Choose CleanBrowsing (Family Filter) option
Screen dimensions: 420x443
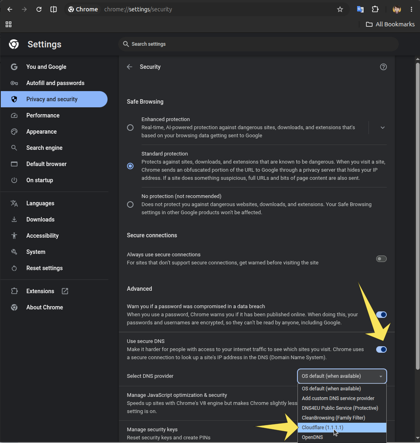(x=342, y=417)
